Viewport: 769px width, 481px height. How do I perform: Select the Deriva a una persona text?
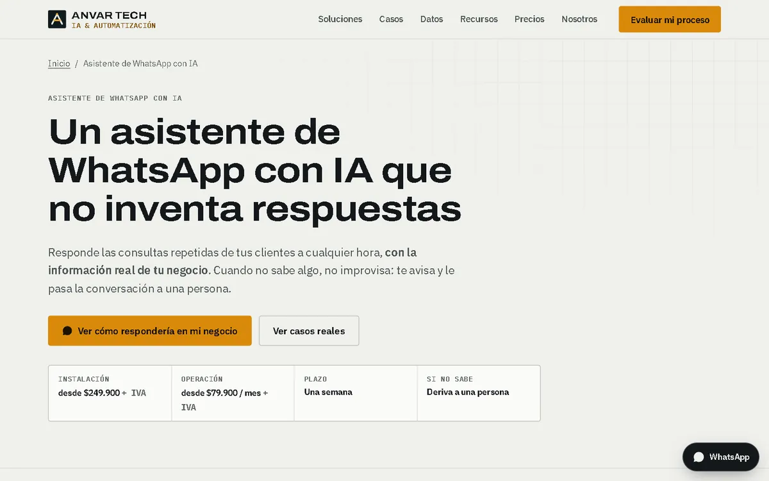(468, 392)
